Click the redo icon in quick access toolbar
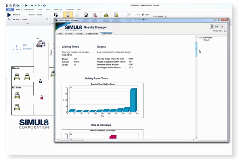Viewport: 238px width, 159px height. [23, 6]
